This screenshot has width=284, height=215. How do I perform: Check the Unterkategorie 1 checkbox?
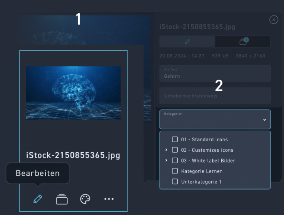175,181
